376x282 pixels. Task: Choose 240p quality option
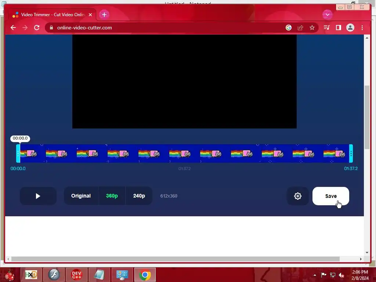[x=139, y=196]
